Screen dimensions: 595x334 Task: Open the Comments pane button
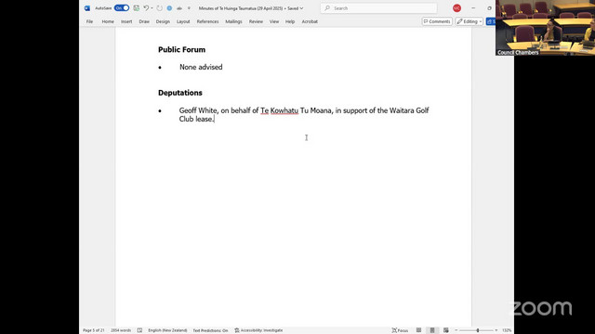(x=437, y=21)
